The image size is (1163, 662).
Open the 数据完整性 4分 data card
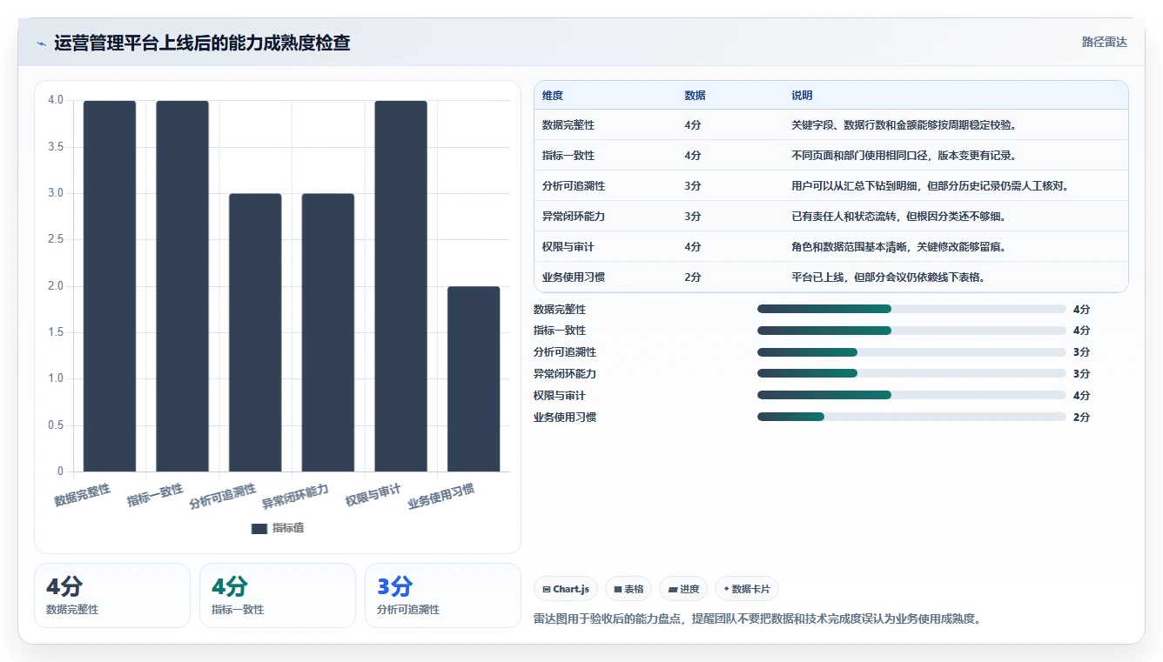(112, 595)
